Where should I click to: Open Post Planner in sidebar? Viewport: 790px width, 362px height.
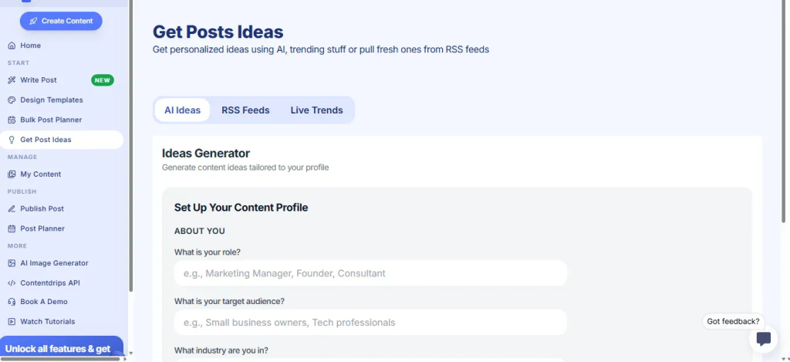[x=42, y=228]
